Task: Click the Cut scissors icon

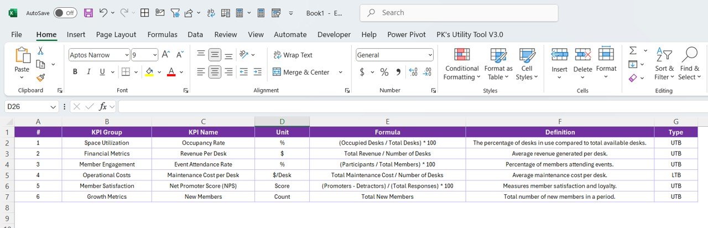Action: coord(40,51)
